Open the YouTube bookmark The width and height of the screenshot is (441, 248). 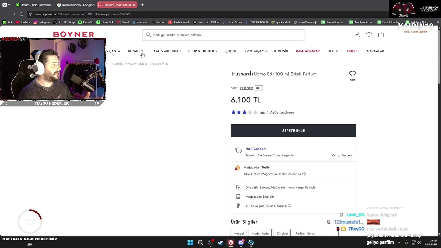click(23, 22)
